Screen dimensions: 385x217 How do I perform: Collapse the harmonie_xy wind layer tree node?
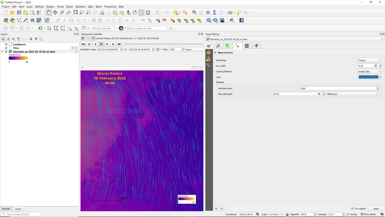[x=2, y=52]
